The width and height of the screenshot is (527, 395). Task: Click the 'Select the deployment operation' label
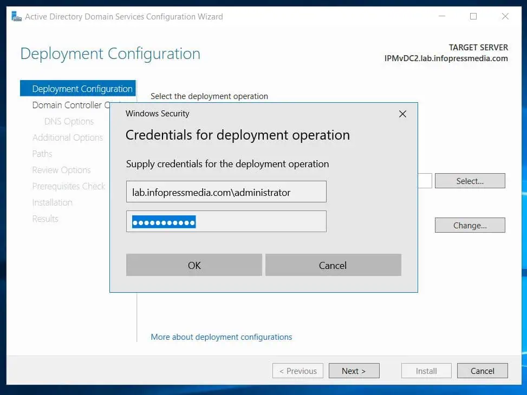[209, 96]
